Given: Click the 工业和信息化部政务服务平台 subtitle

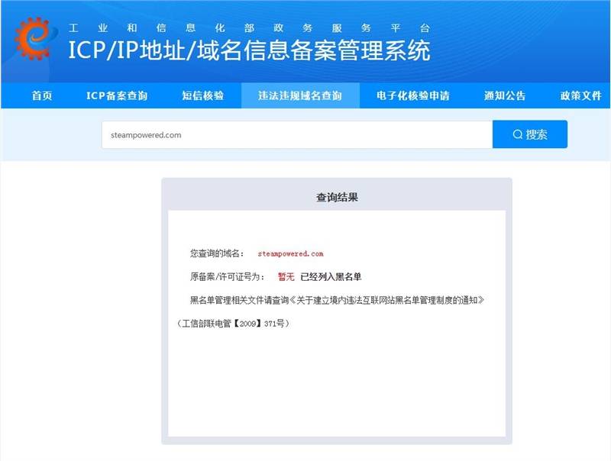Looking at the screenshot, I should pos(250,28).
